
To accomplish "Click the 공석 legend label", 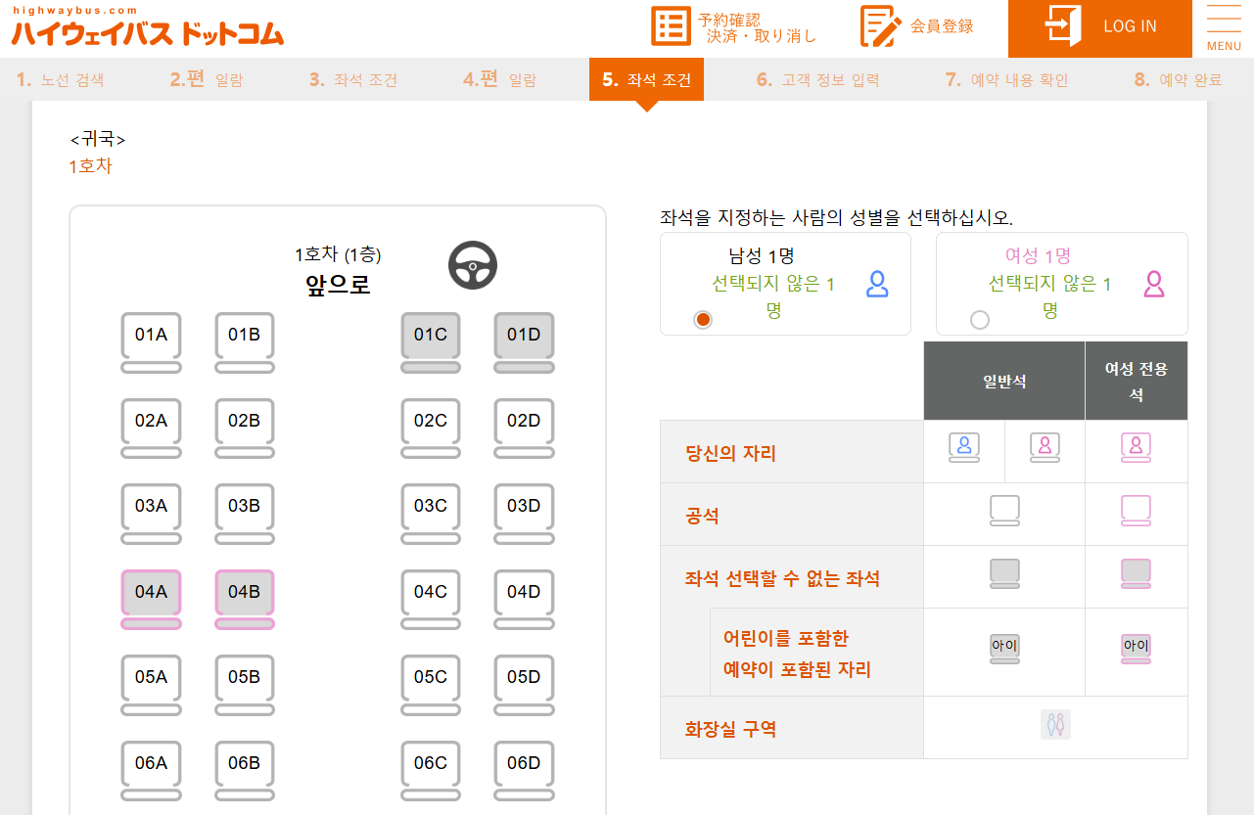I will 702,516.
